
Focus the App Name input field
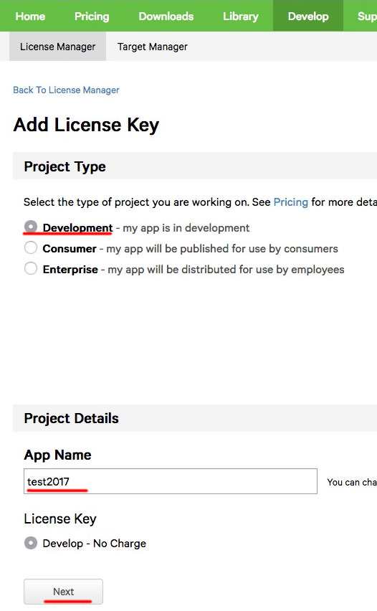point(171,481)
